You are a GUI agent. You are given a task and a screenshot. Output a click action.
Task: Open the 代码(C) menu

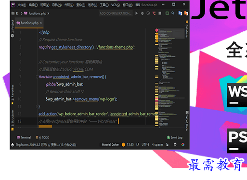pos(69,5)
